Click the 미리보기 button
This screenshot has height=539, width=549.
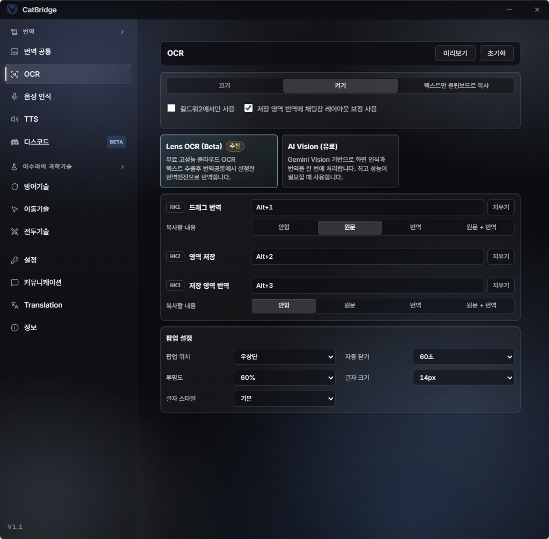pos(455,53)
